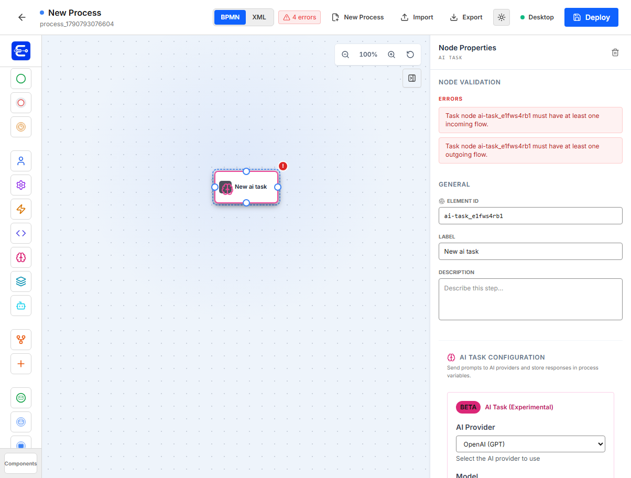Open the blue app logo
Viewport: 631px width, 478px height.
21,51
